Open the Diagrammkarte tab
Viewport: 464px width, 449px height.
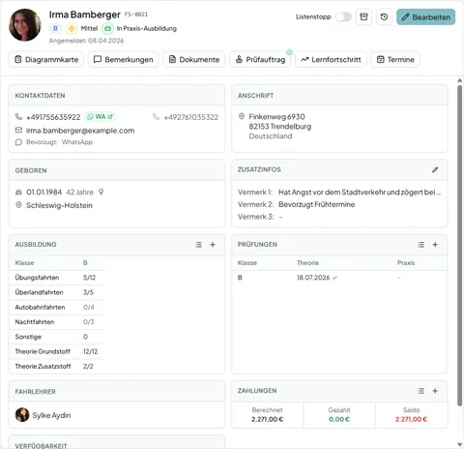point(46,59)
